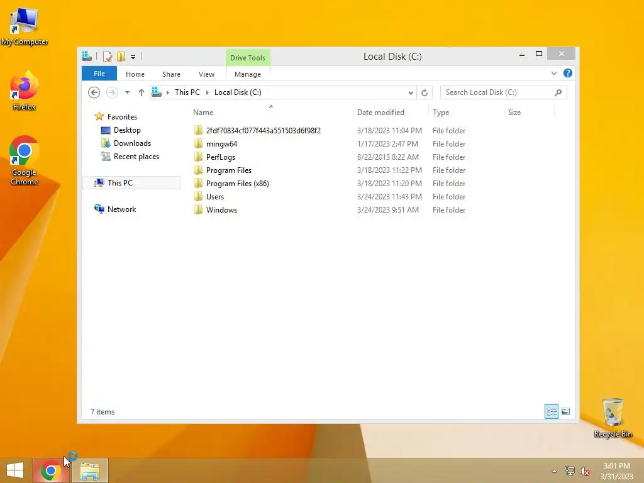644x483 pixels.
Task: Select the Firefox desktop shortcut
Action: (x=25, y=91)
